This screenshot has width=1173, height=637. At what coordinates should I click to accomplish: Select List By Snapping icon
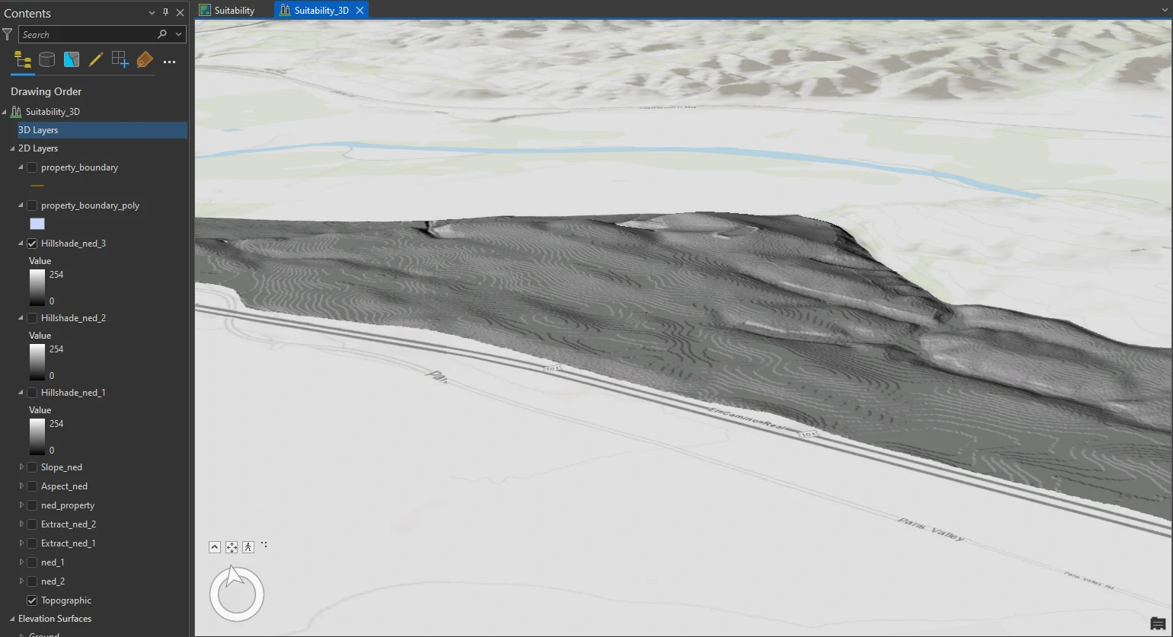(x=120, y=60)
